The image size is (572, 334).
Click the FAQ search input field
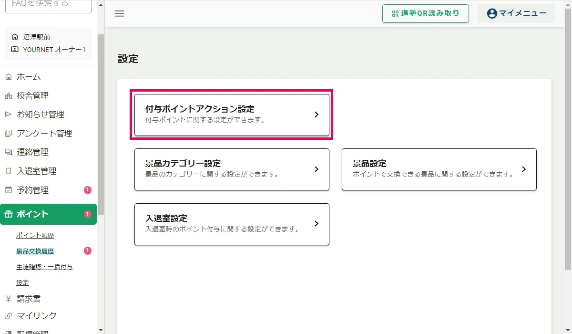click(x=48, y=4)
